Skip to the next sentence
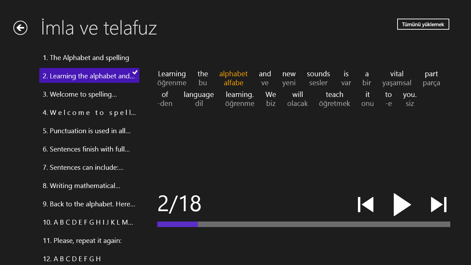The width and height of the screenshot is (471, 265). pyautogui.click(x=439, y=205)
